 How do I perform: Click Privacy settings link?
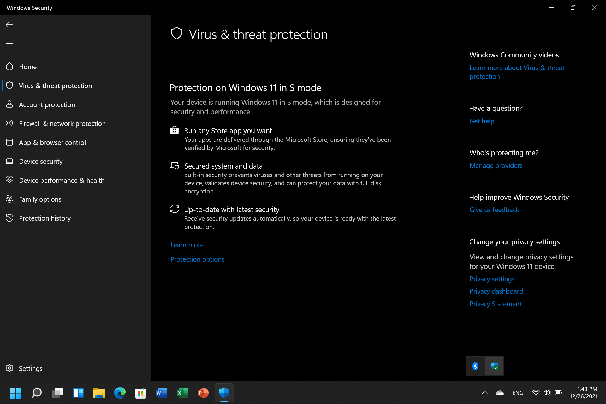[492, 279]
